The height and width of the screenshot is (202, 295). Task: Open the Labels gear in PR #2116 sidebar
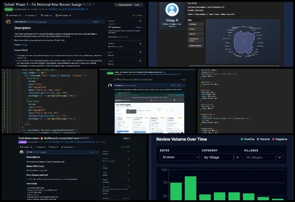click(140, 52)
